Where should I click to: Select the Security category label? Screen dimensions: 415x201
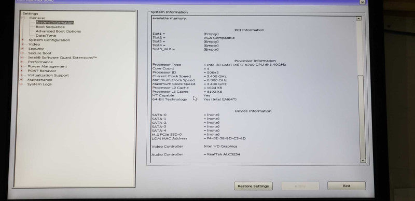(36, 49)
